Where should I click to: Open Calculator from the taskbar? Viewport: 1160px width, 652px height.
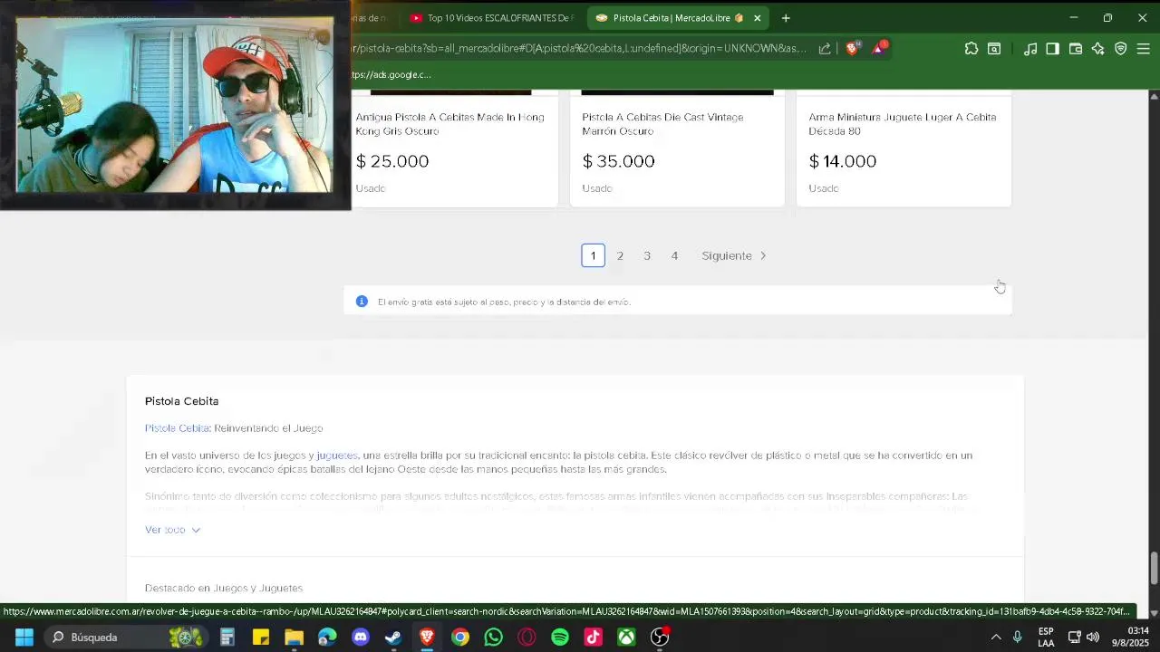227,638
